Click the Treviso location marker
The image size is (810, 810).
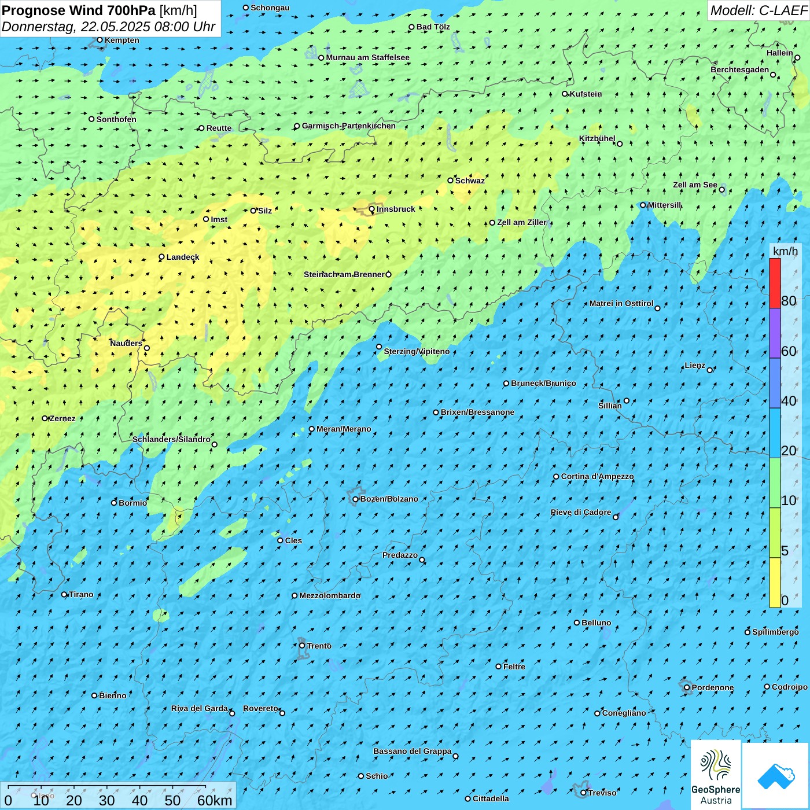pyautogui.click(x=583, y=793)
